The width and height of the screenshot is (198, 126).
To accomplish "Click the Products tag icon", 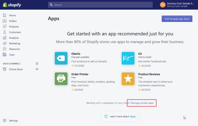I will (4, 26).
